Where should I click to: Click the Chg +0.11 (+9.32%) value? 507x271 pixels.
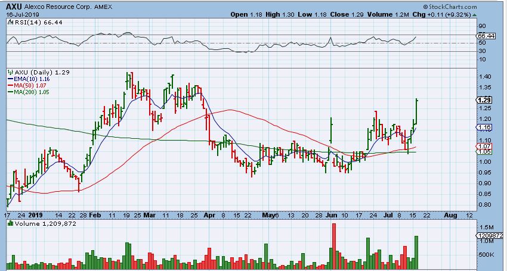(x=442, y=14)
